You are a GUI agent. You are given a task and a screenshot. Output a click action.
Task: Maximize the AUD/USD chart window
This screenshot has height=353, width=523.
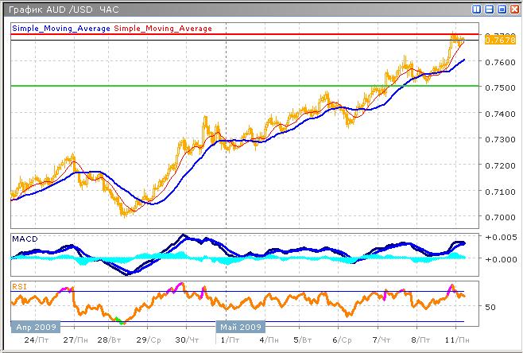click(x=502, y=10)
